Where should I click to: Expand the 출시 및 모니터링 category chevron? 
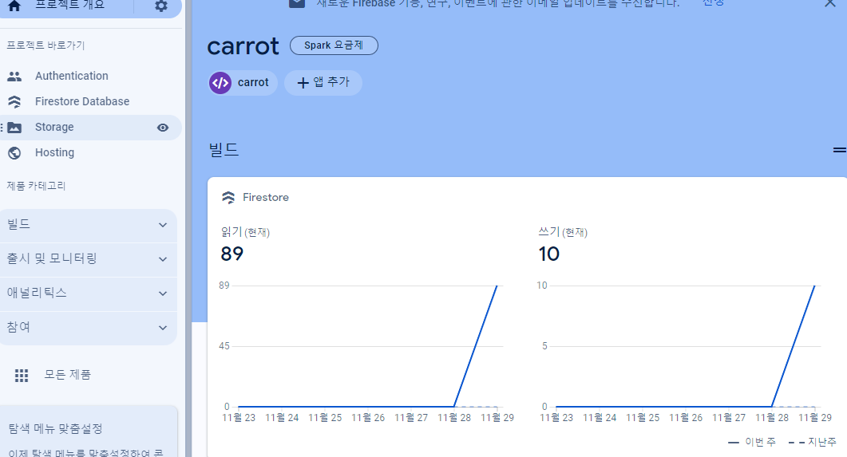(x=163, y=259)
